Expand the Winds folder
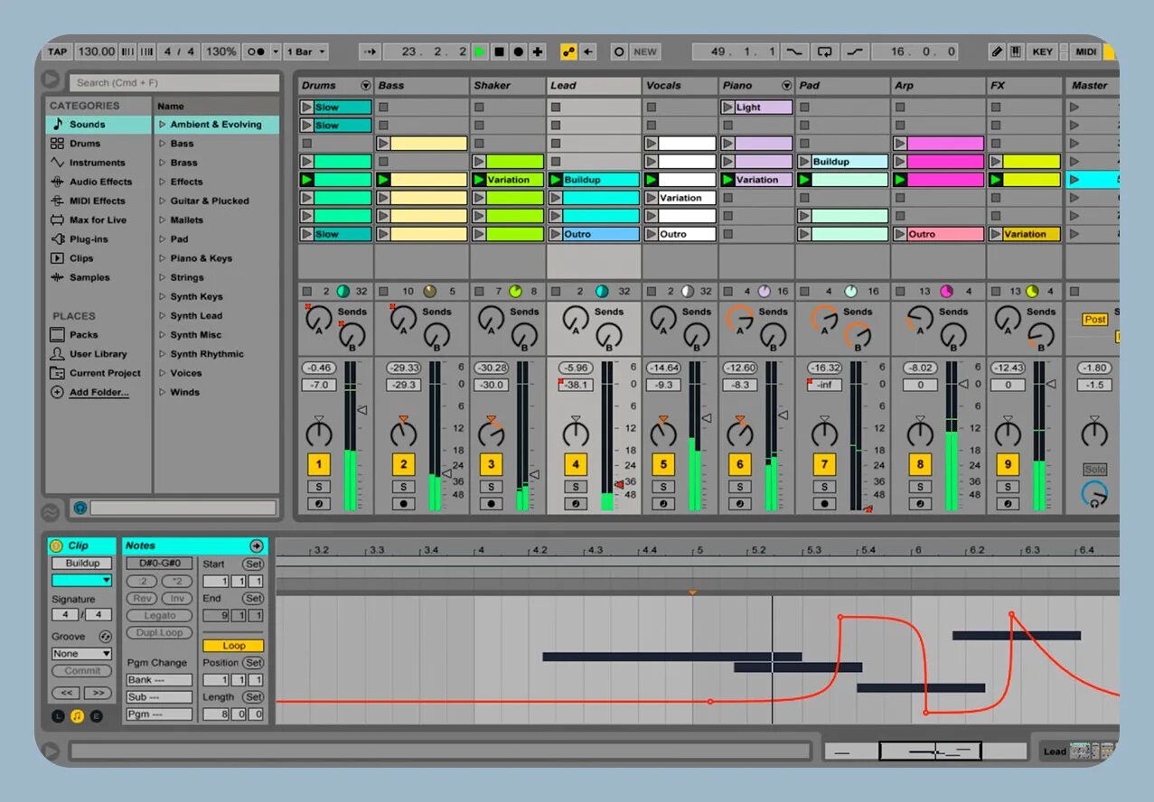1154x802 pixels. [x=163, y=392]
